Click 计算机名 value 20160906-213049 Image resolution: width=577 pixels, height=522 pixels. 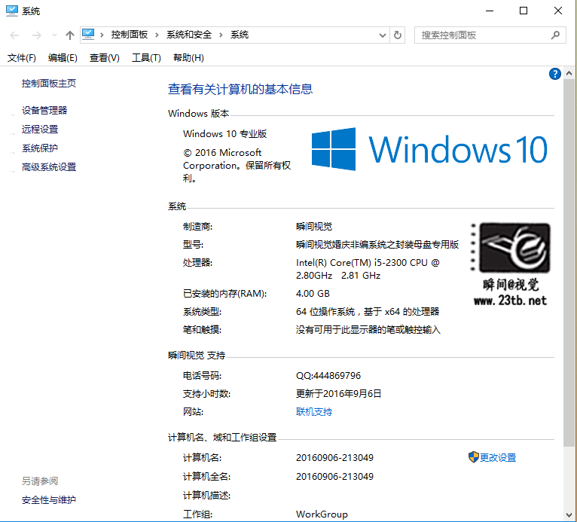point(334,458)
